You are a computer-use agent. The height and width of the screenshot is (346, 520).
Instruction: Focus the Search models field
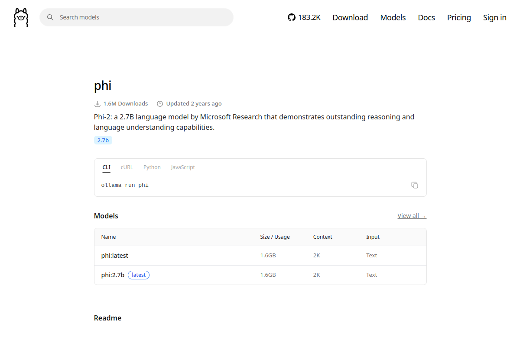point(136,17)
